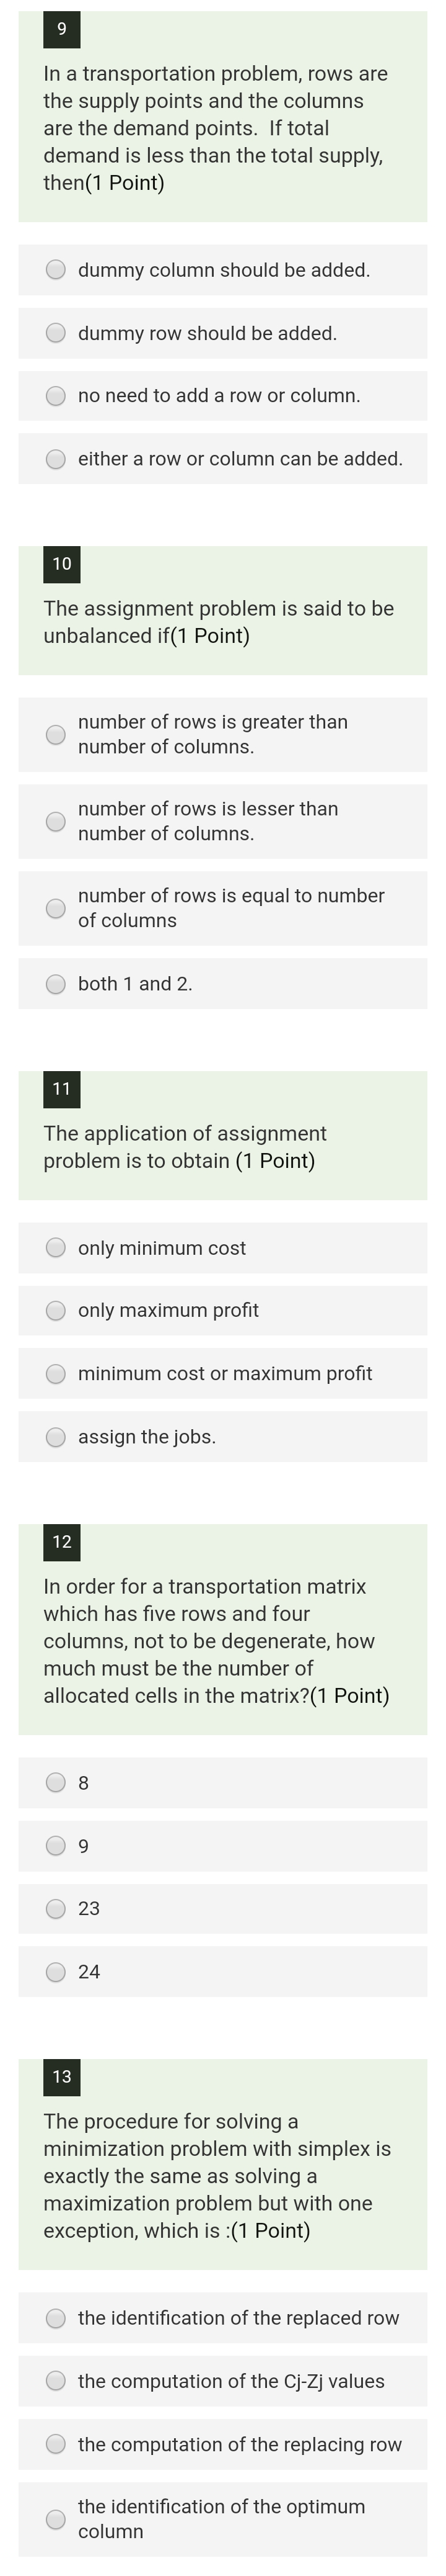Image resolution: width=446 pixels, height=2576 pixels.
Task: Select "dummy row should be added" option
Action: [x=55, y=332]
